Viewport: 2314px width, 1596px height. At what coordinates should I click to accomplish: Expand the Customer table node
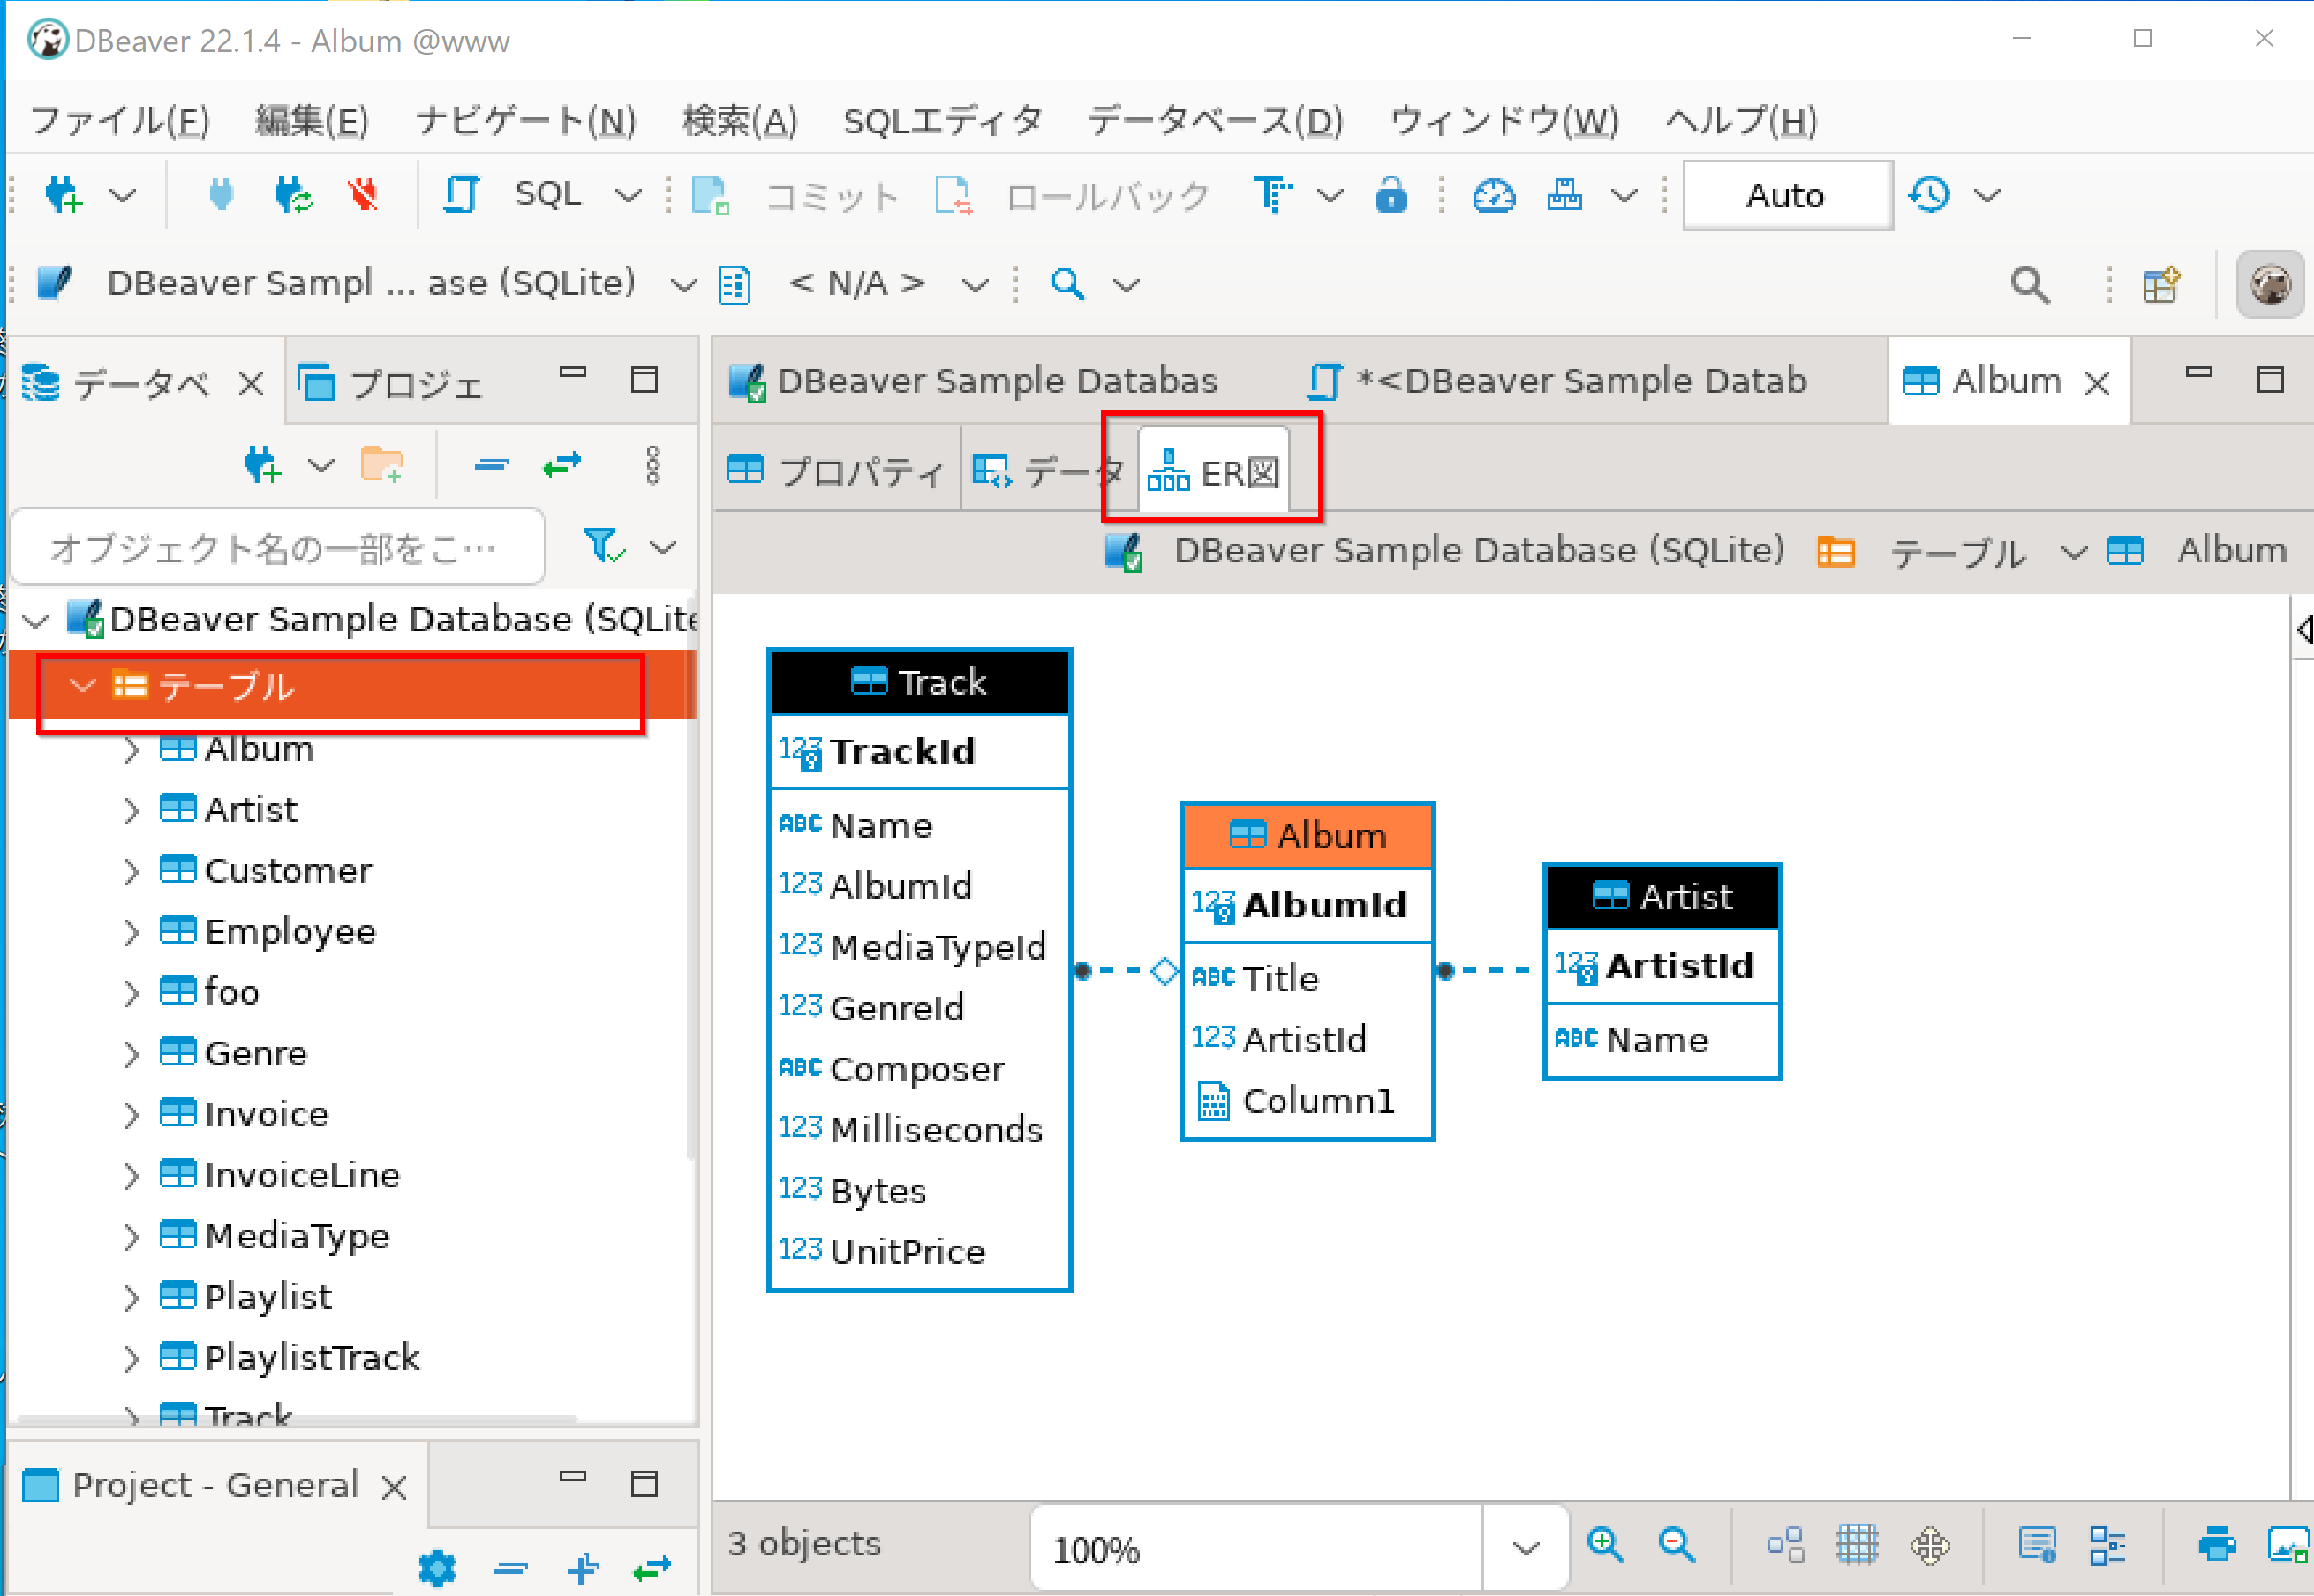click(x=131, y=871)
